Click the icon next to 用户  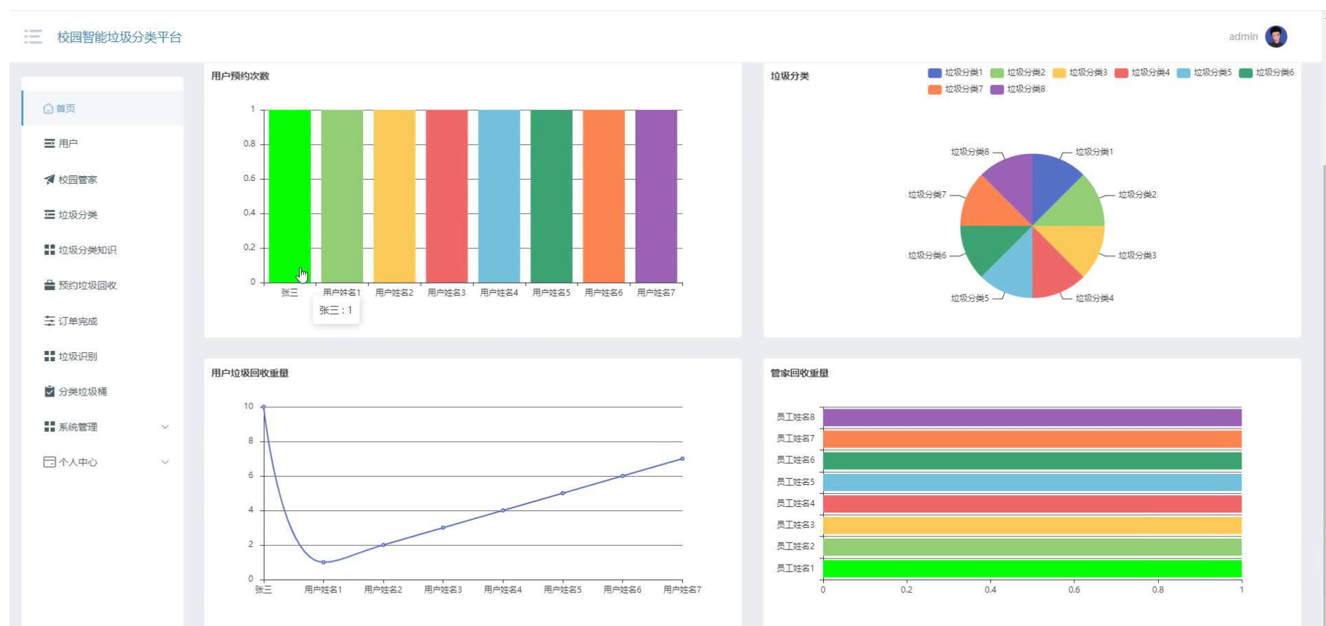point(50,144)
